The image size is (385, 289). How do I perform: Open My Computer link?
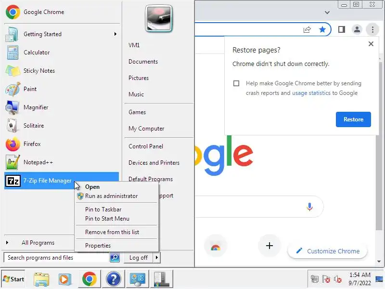pyautogui.click(x=146, y=129)
